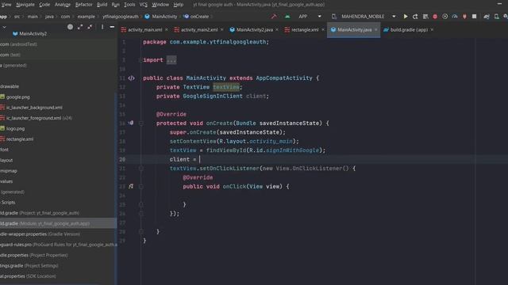This screenshot has width=508, height=285.
Task: Open the Analyze menu
Action: 63,5
